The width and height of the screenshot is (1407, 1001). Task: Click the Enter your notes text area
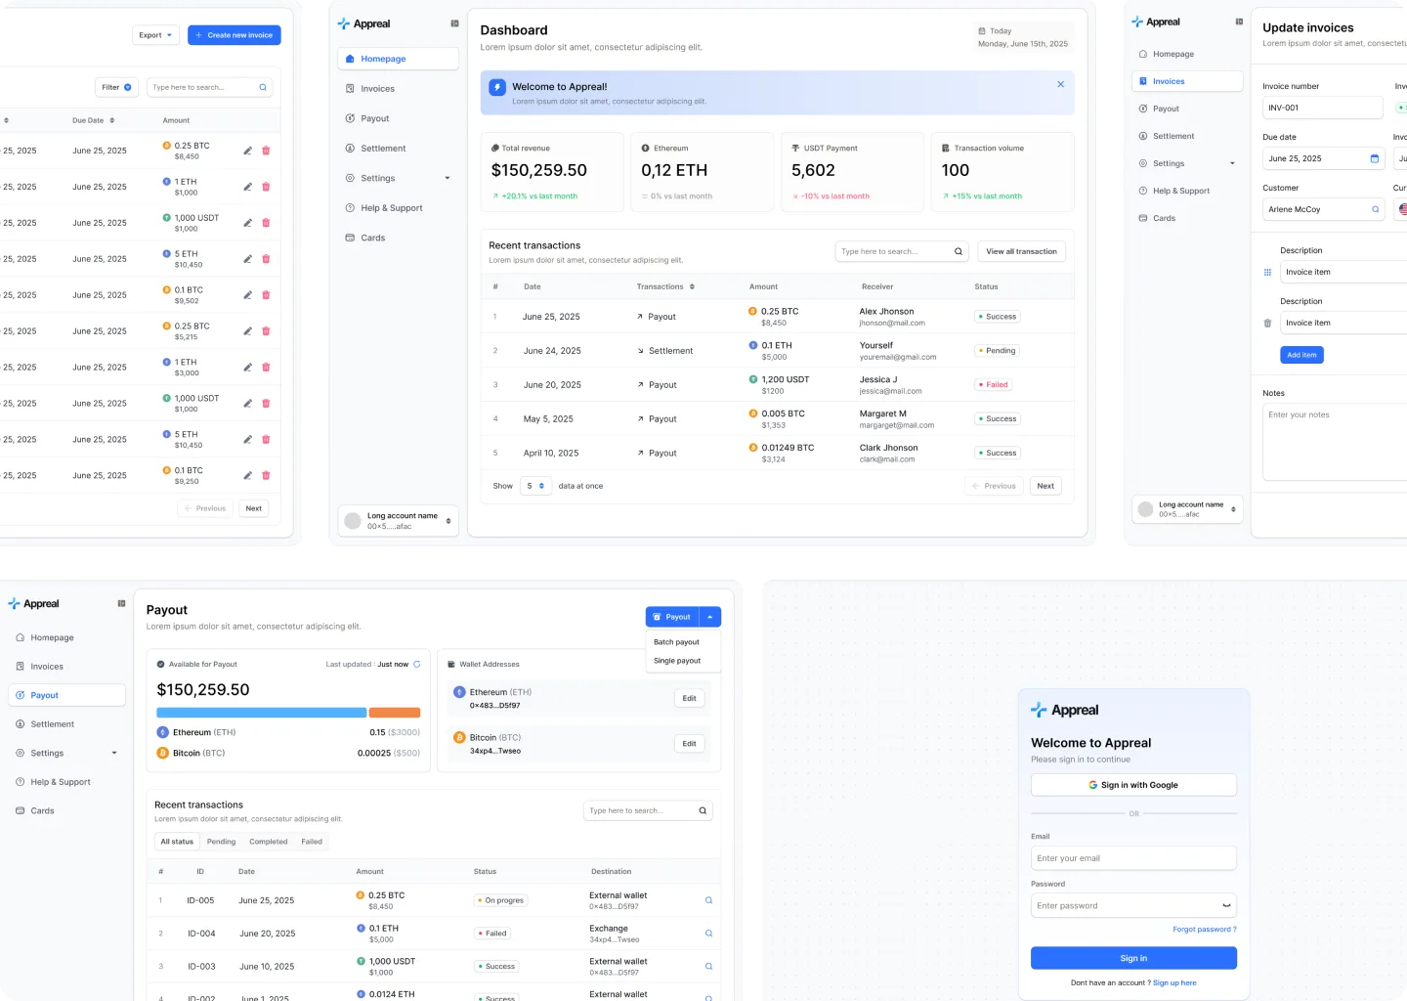click(1335, 442)
